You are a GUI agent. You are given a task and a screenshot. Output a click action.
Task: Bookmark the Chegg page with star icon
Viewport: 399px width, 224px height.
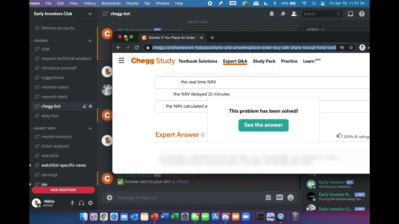[x=351, y=48]
